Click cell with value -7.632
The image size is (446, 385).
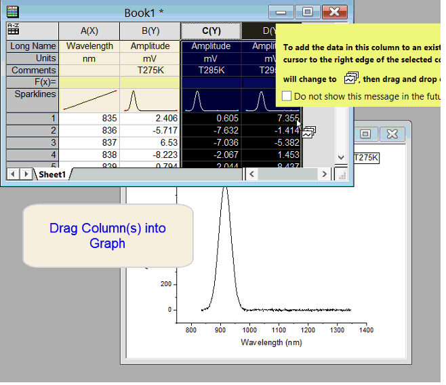211,131
